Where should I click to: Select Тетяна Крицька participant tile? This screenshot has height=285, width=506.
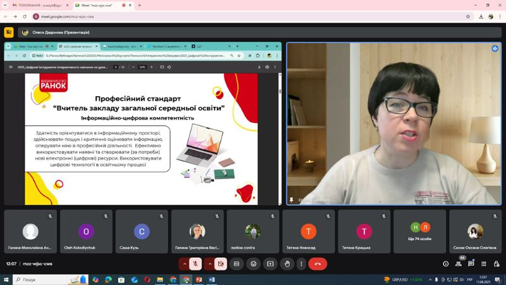tap(364, 231)
